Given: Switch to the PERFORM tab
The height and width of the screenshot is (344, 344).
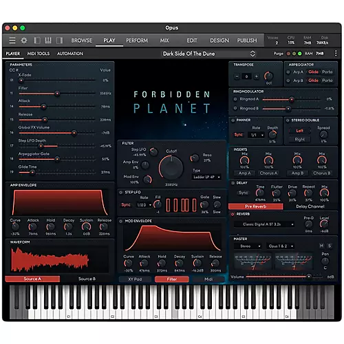Looking at the screenshot, I should click(x=137, y=41).
